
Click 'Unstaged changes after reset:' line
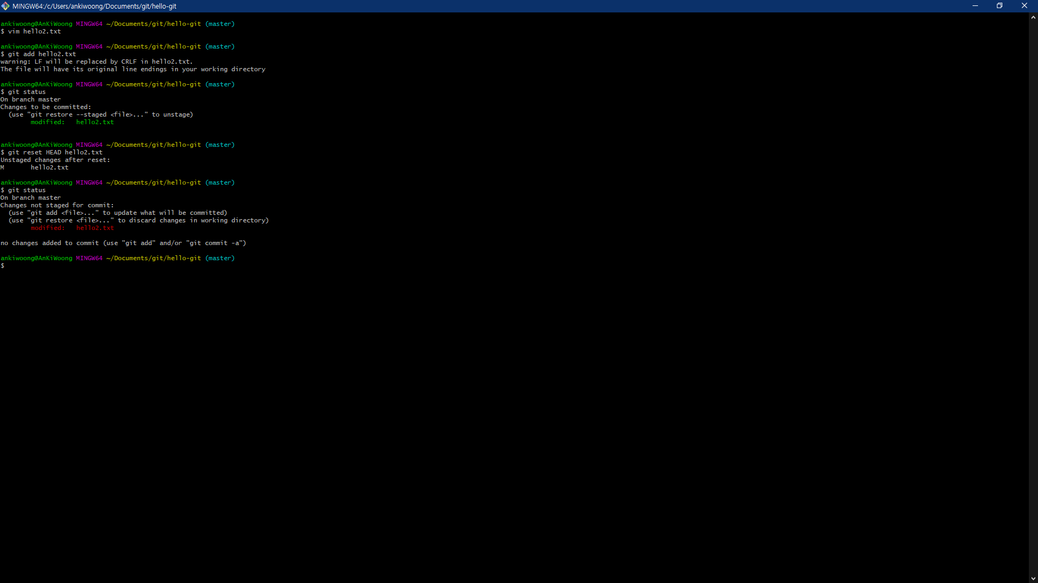tap(55, 160)
